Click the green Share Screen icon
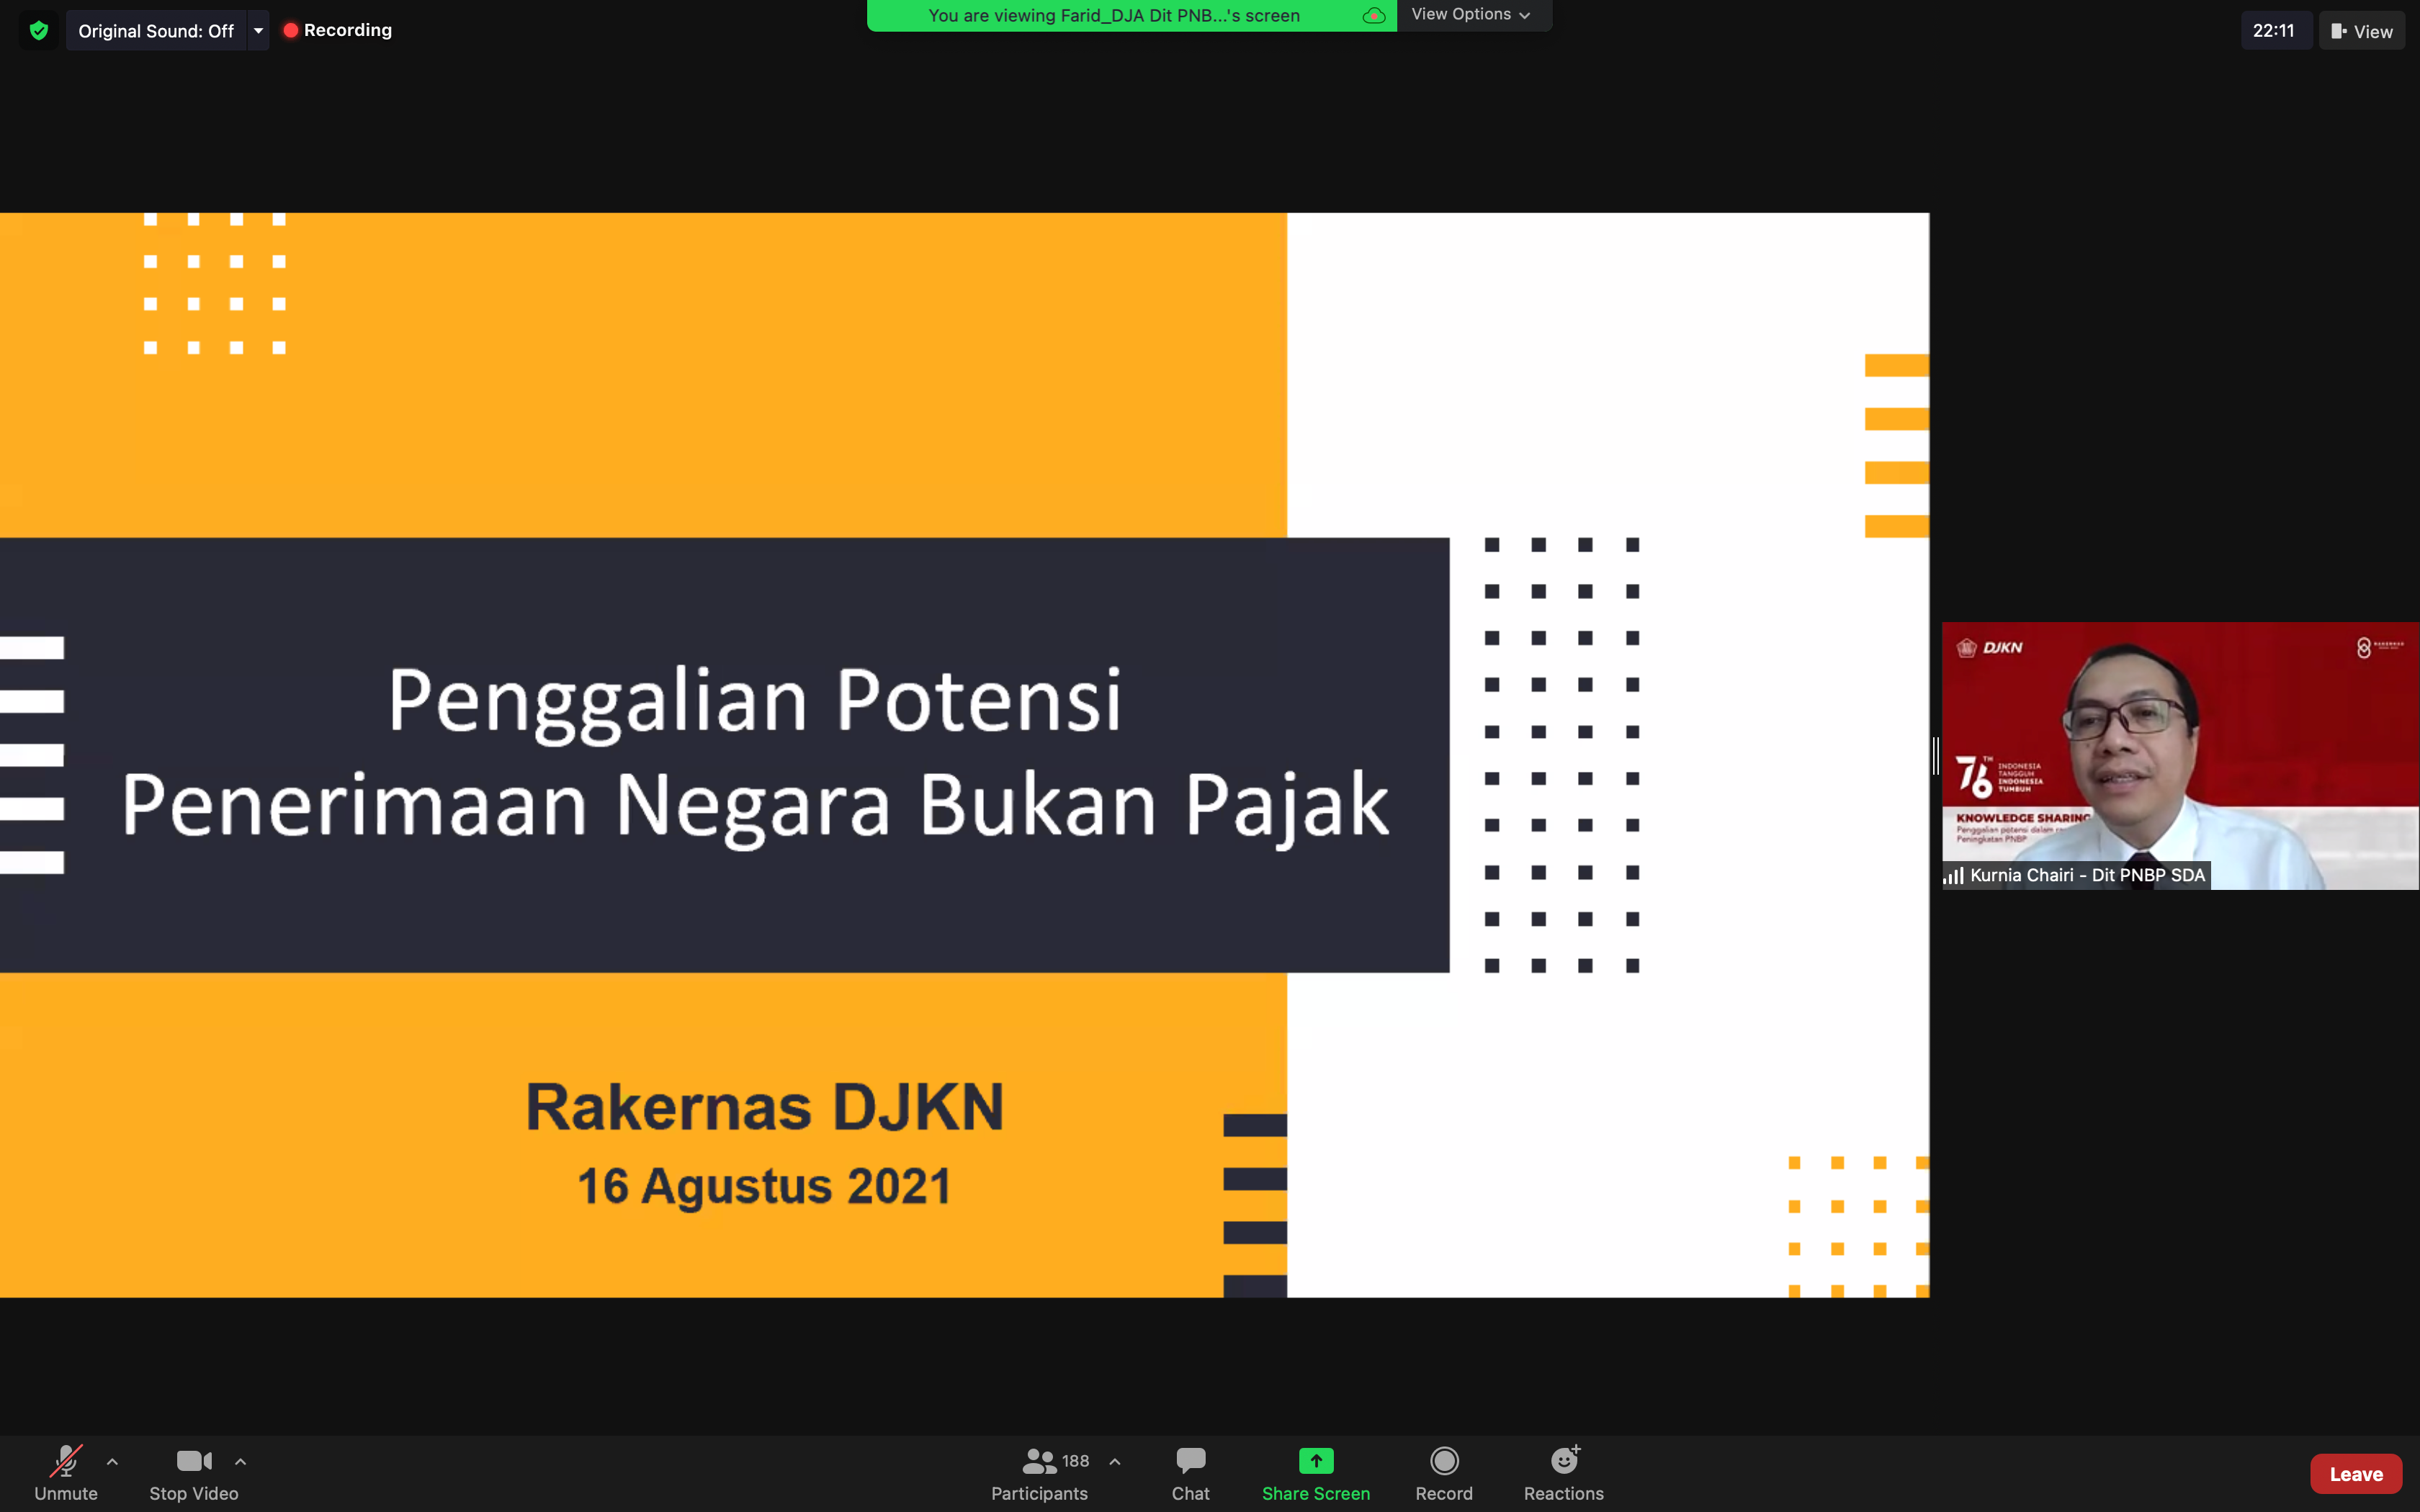The width and height of the screenshot is (2420, 1512). point(1316,1461)
